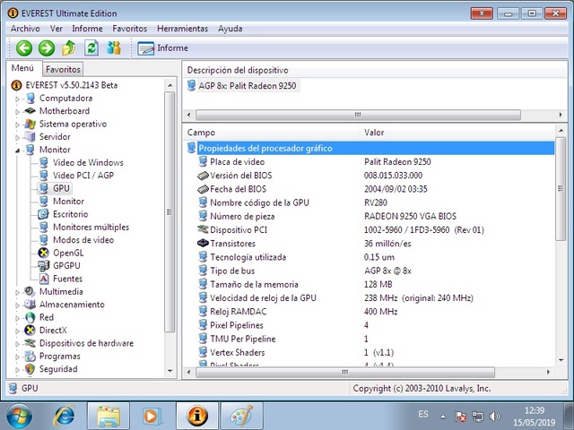The height and width of the screenshot is (430, 574).
Task: Click the green Forward arrow toolbar icon
Action: pos(47,47)
